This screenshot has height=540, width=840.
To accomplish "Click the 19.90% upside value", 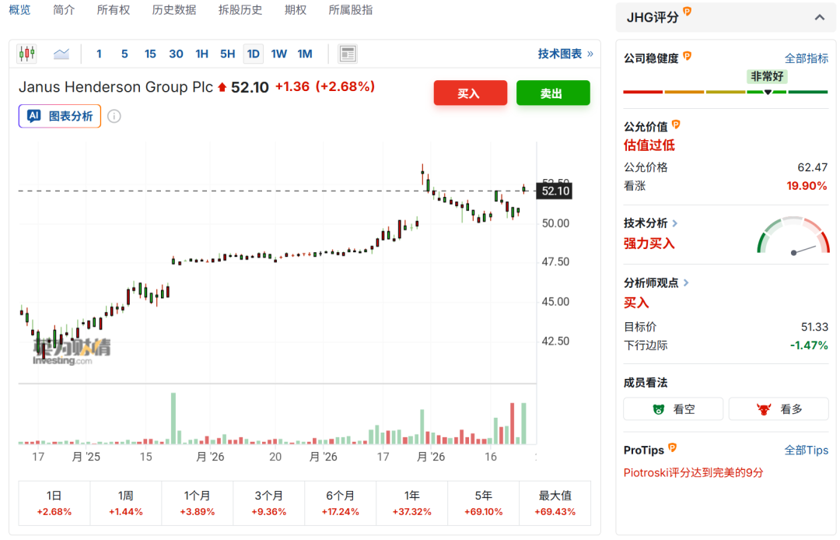I will (807, 186).
